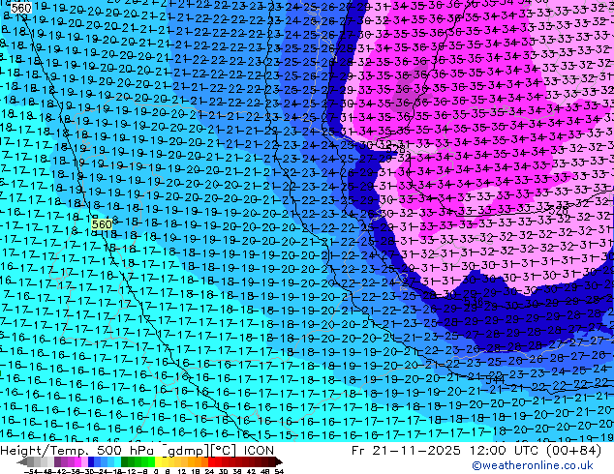Click the dark green segment of the color scale
This screenshot has height=474, width=614.
click(x=124, y=461)
